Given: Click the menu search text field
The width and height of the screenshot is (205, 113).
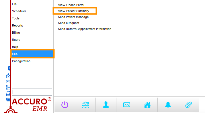Looking at the screenshot, I should [x=32, y=92].
